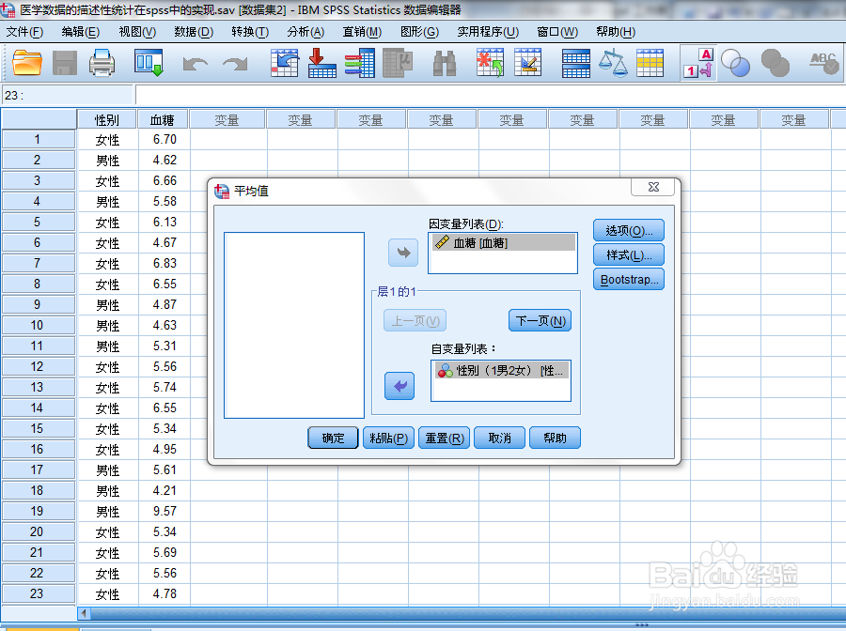846x631 pixels.
Task: Click the first 变量 empty column header
Action: point(227,119)
